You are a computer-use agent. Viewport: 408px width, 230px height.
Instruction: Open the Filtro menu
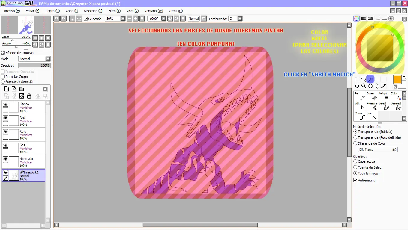click(x=114, y=11)
